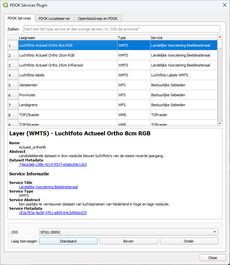Image resolution: width=230 pixels, height=265 pixels.
Task: Select the PDOK Services tab
Action: point(19,18)
